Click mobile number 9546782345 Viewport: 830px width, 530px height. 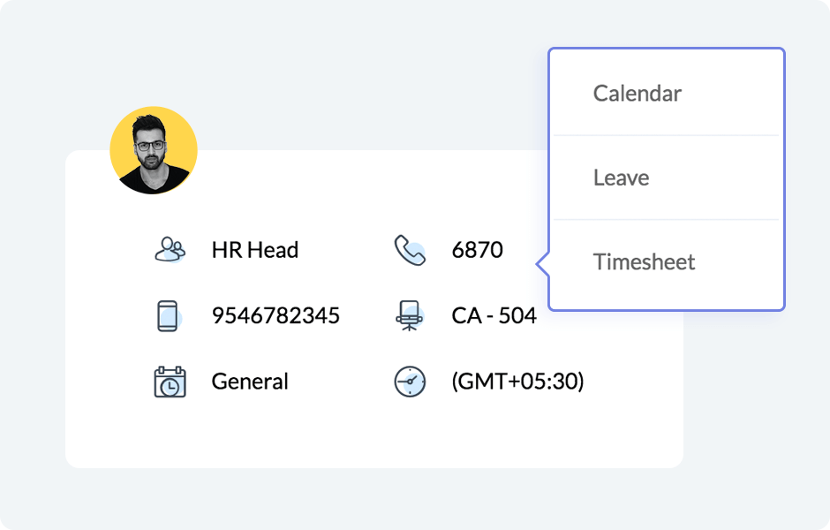pyautogui.click(x=275, y=316)
